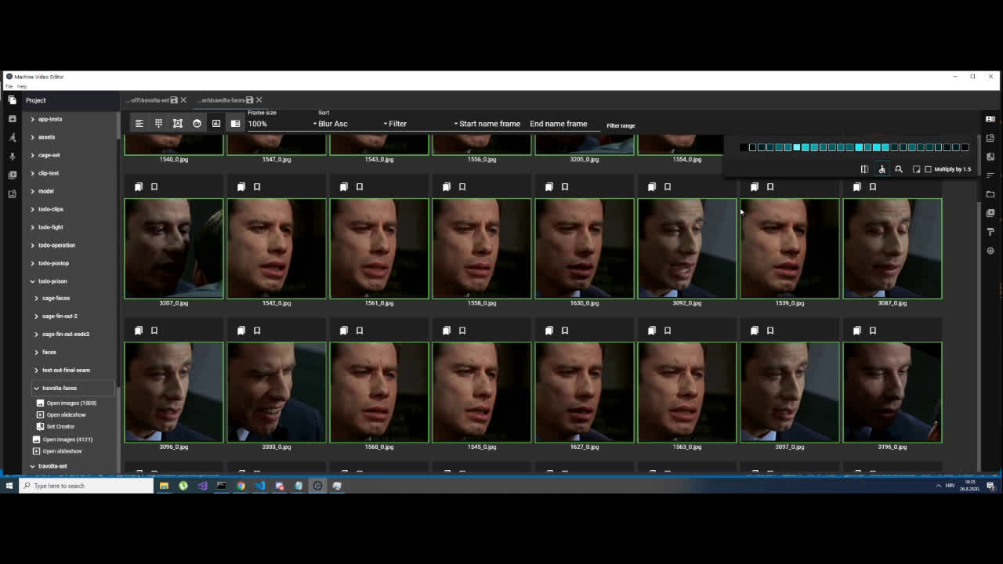Click the accessibility icon in filter panel
Image resolution: width=1003 pixels, height=564 pixels.
[882, 169]
